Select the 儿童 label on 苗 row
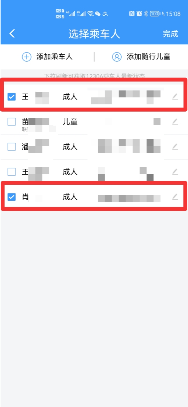This screenshot has width=188, height=407. coord(70,121)
